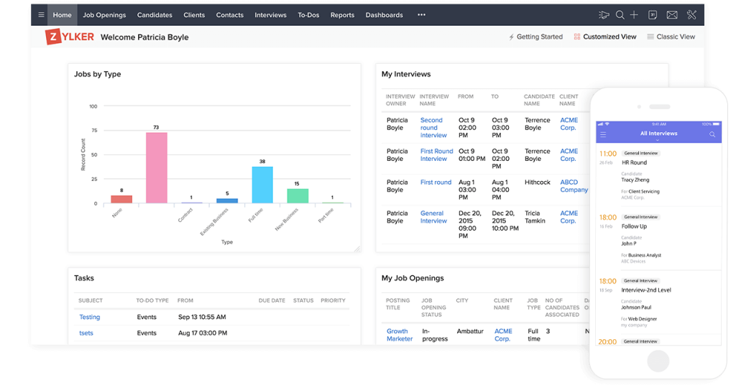The image size is (736, 388).
Task: Open the Getting Started link
Action: point(535,37)
